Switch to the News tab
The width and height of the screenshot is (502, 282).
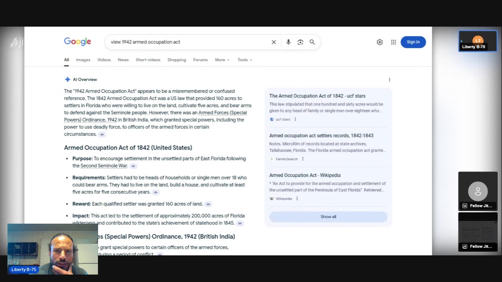click(123, 60)
